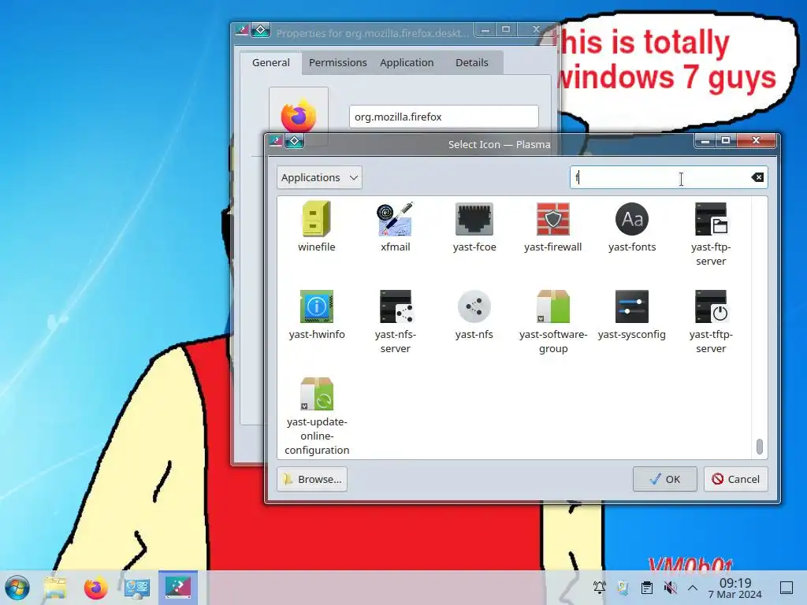Screen dimensions: 807x605
Task: Open clipboard tray icon
Action: 647,588
